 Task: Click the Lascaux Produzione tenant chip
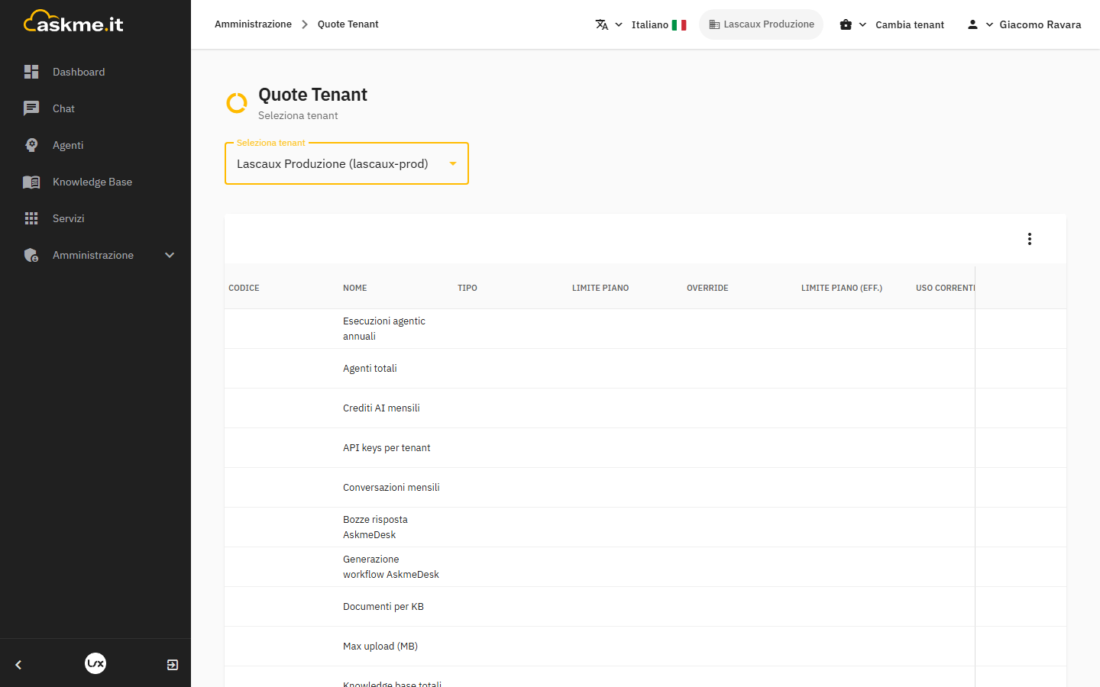pos(762,24)
